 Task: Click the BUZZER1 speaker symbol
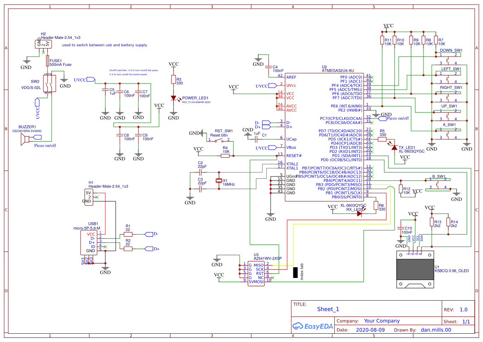24,140
